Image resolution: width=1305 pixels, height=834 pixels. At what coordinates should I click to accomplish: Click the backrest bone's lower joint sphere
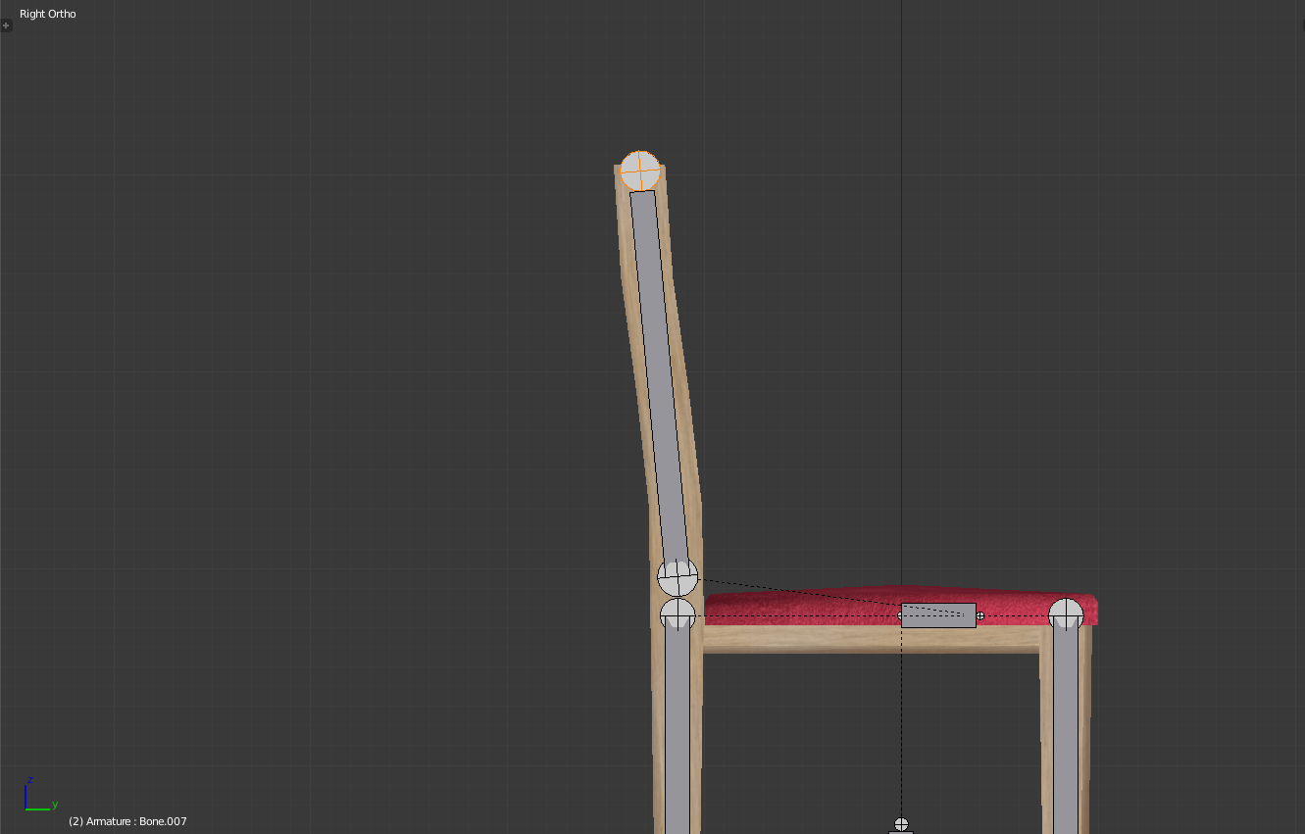pos(678,577)
